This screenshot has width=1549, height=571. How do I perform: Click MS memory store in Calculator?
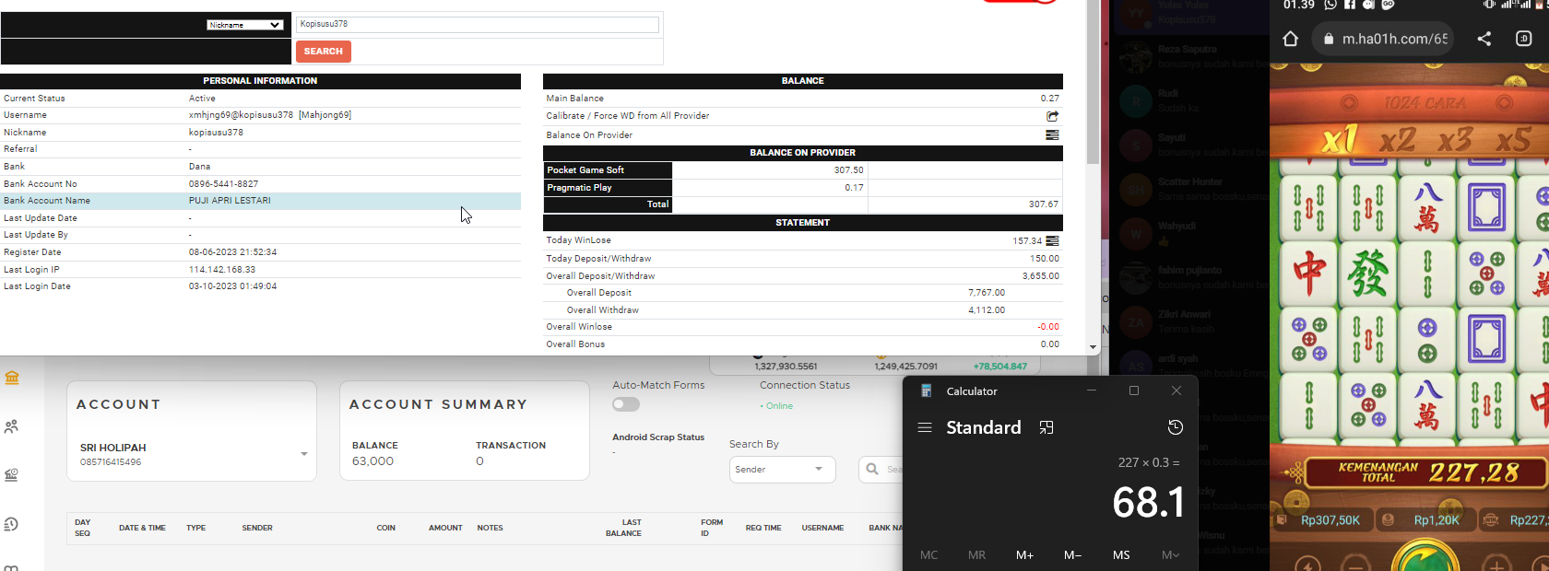coord(1121,555)
